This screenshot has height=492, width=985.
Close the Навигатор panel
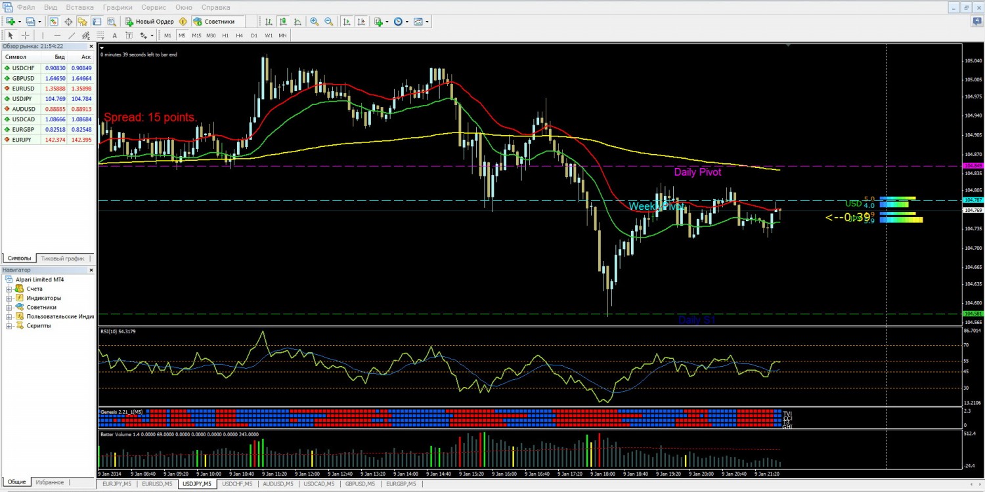pyautogui.click(x=91, y=270)
